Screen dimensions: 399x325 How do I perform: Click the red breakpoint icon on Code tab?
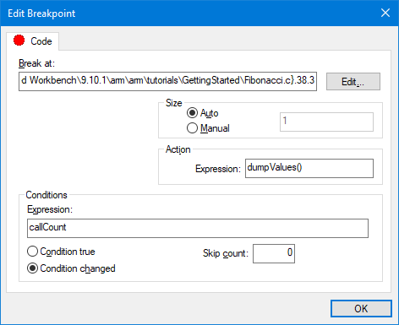(x=19, y=41)
